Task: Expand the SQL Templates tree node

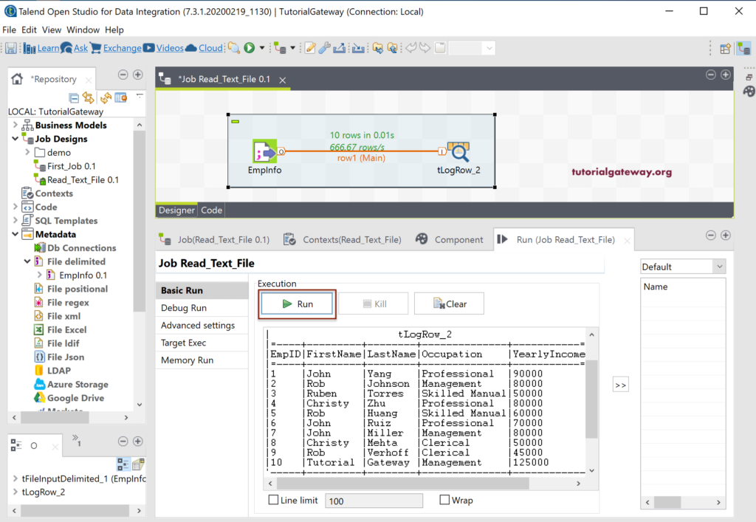Action: [x=15, y=220]
